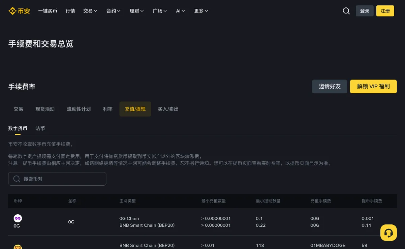Click 0G row's BNB Smart Chain (BEP20)
Viewport: 405px width, 249px height.
pyautogui.click(x=147, y=225)
